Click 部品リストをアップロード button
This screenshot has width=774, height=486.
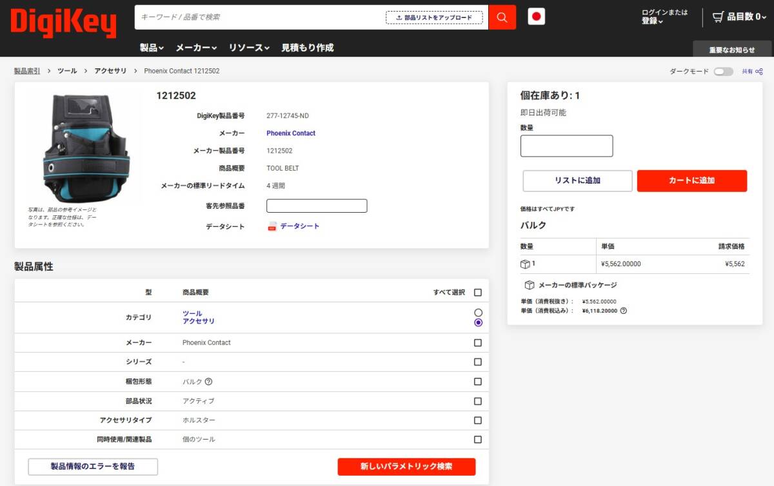click(434, 17)
